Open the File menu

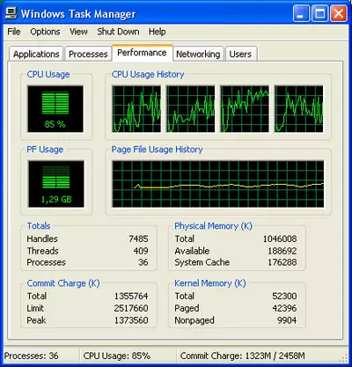(14, 32)
